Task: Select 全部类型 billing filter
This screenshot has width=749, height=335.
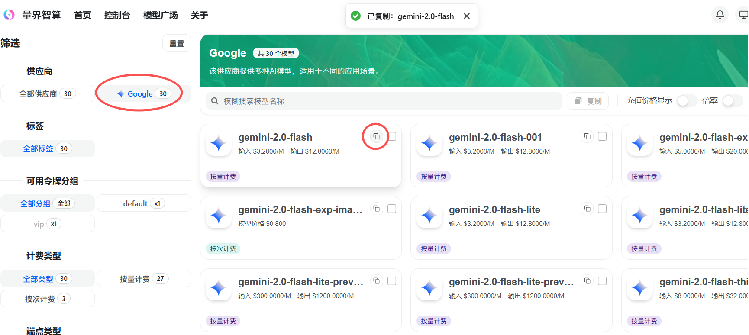Action: coord(48,279)
